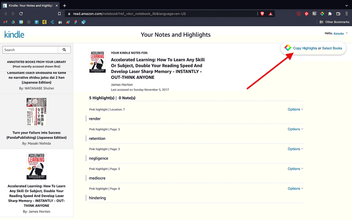Image resolution: width=352 pixels, height=220 pixels.
Task: Click 'By: WATANABE Shohei' author line
Action: (x=36, y=88)
